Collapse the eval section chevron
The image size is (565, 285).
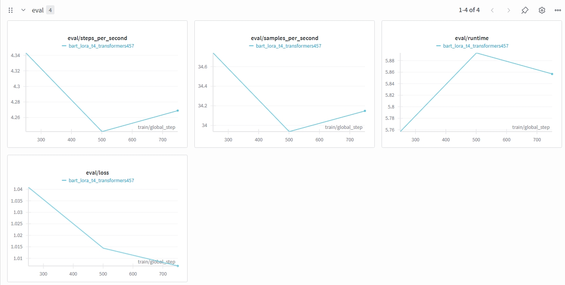click(23, 10)
